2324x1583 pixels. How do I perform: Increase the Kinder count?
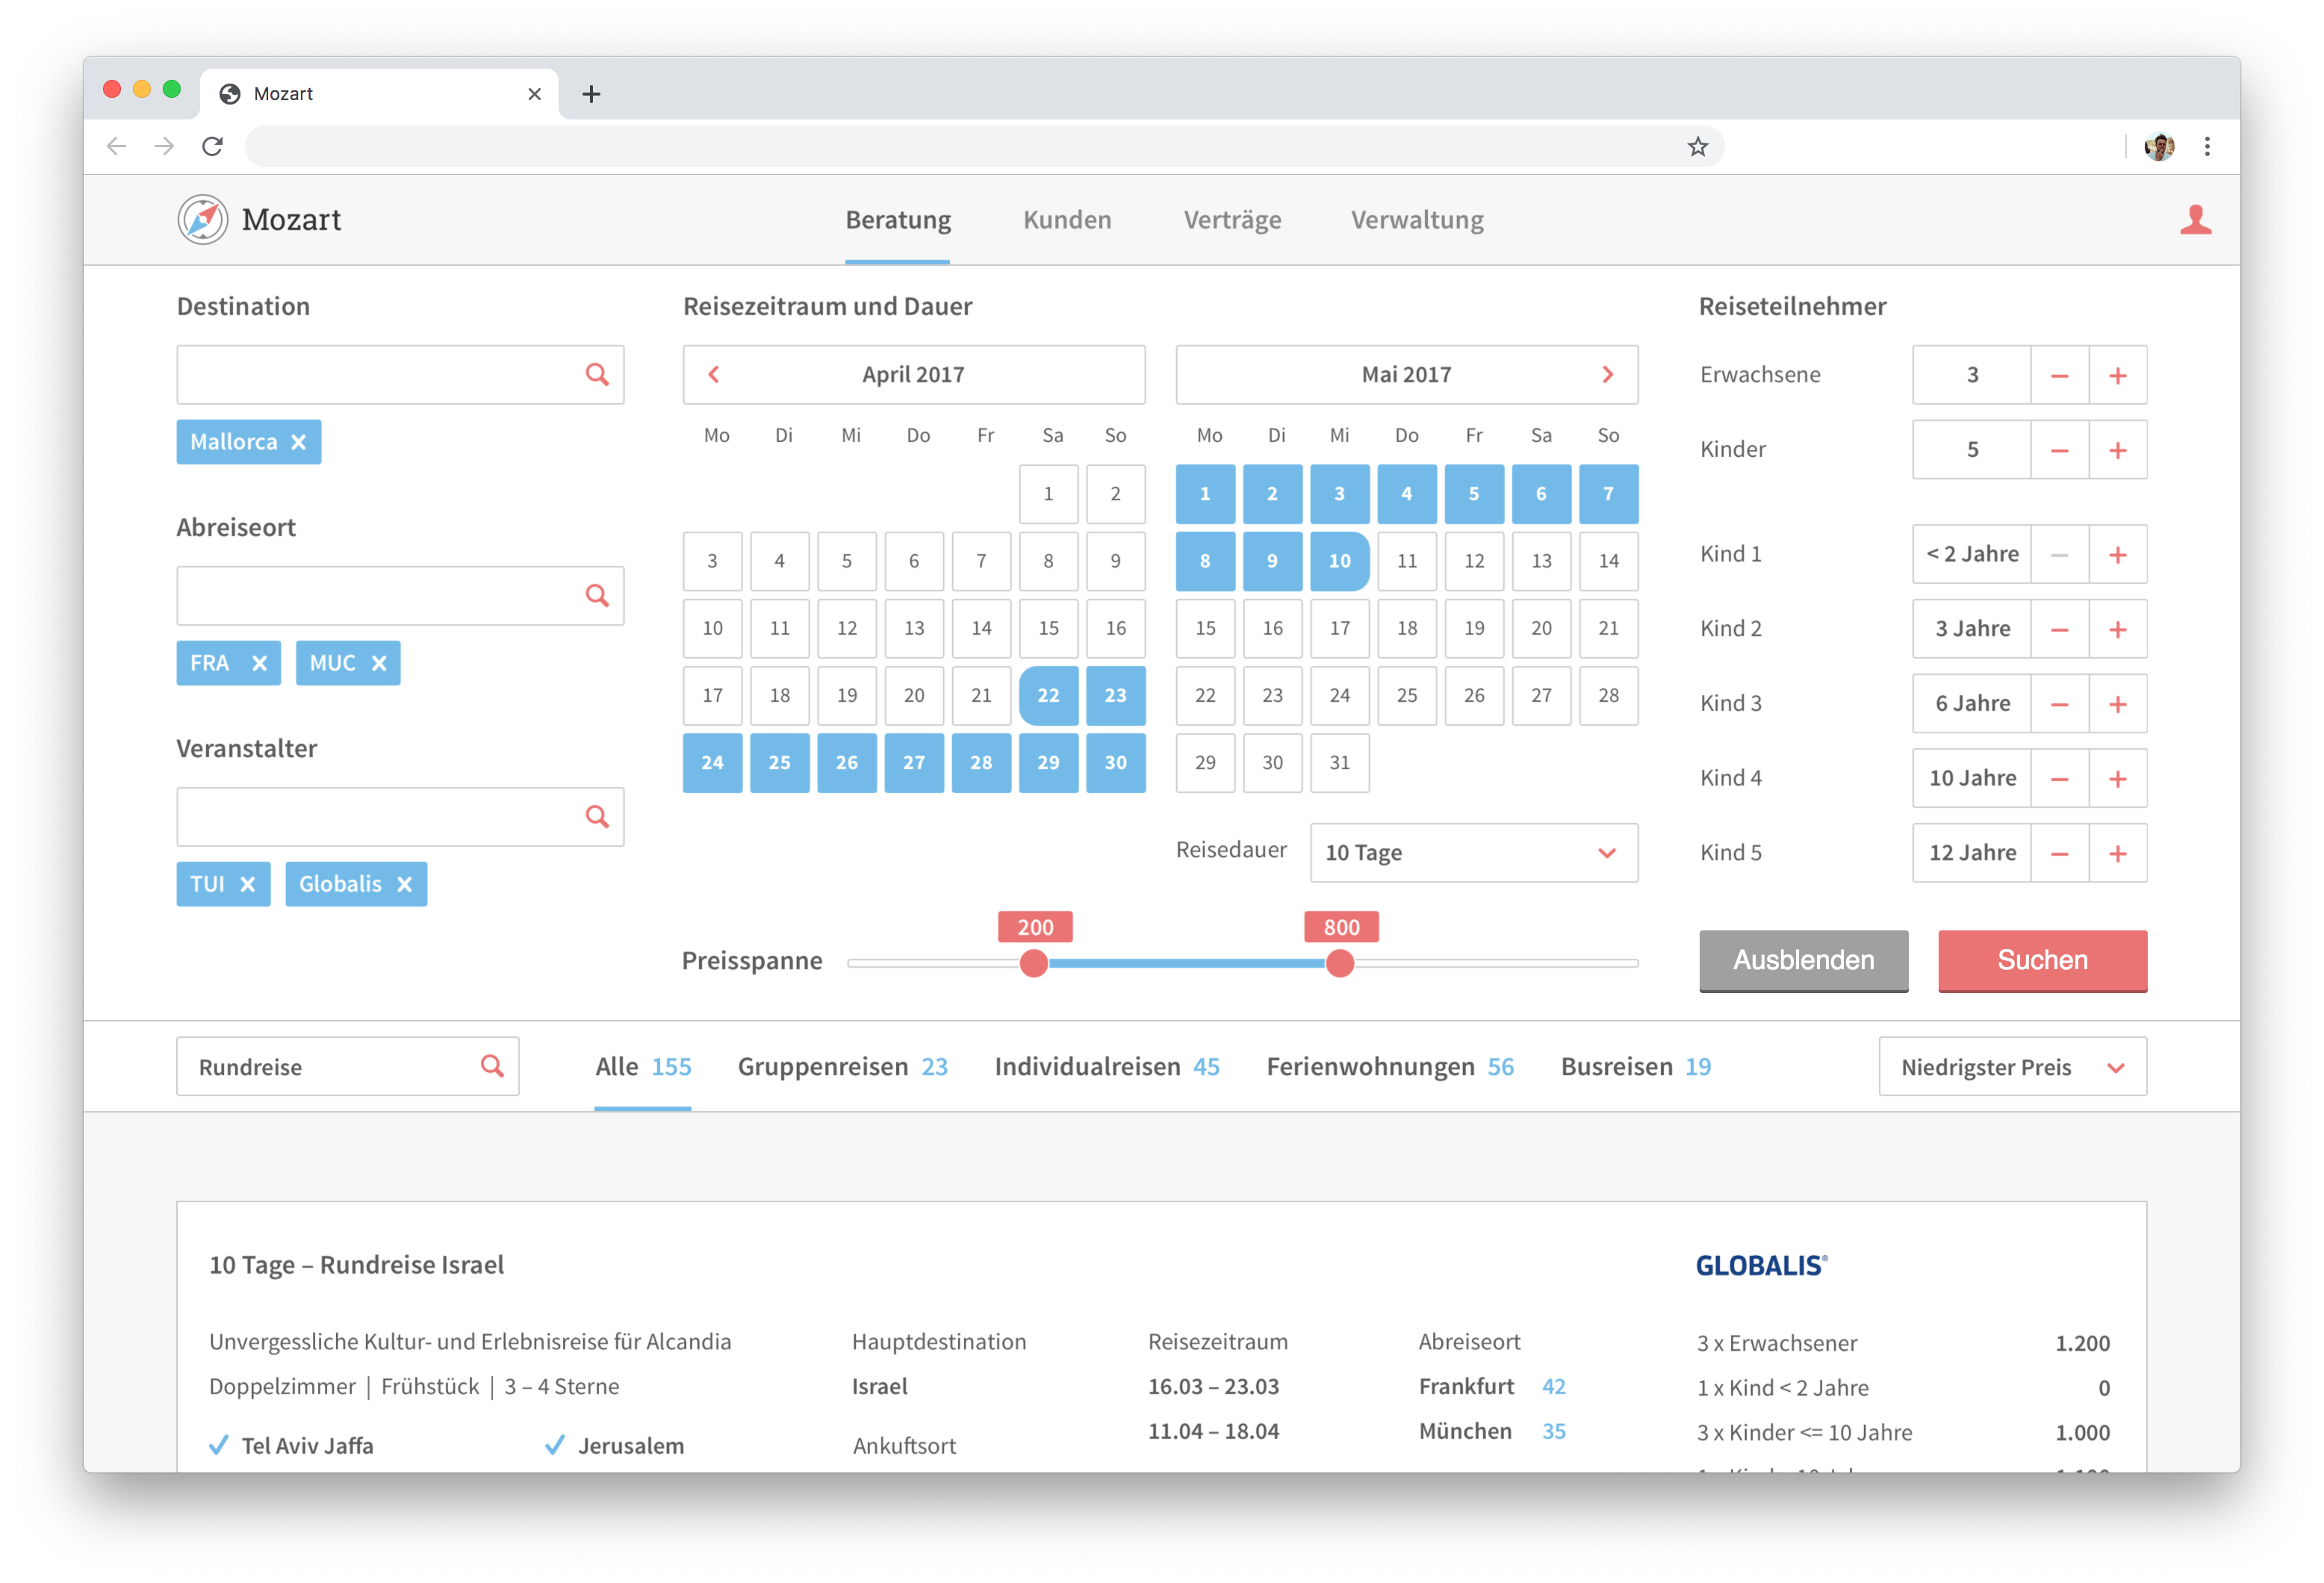point(2118,451)
